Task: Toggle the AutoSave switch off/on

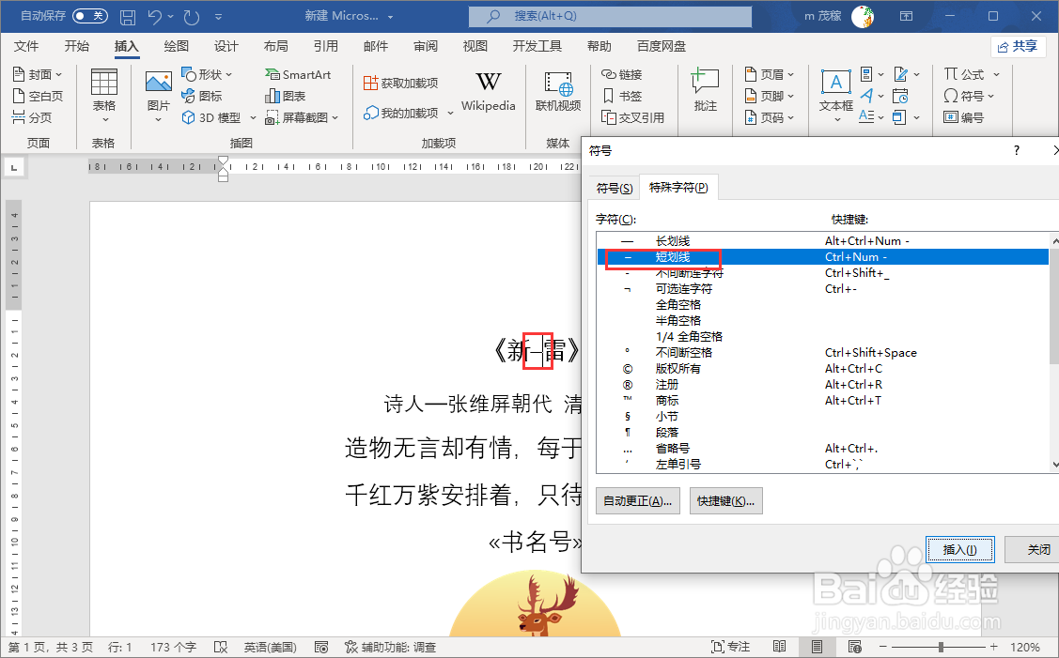Action: (90, 16)
